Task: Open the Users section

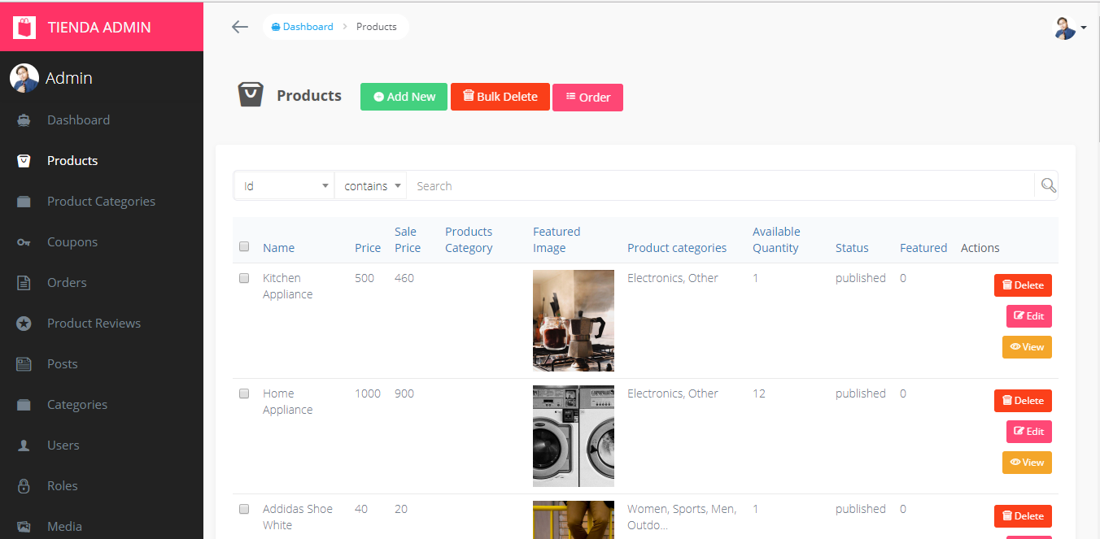Action: coord(63,446)
